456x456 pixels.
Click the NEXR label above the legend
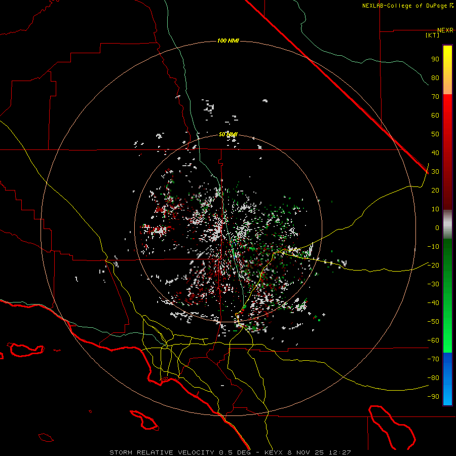(x=445, y=30)
